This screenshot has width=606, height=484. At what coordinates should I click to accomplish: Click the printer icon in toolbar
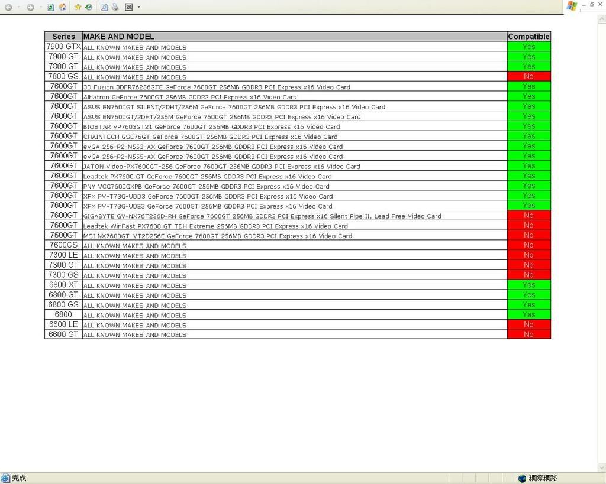click(x=115, y=7)
